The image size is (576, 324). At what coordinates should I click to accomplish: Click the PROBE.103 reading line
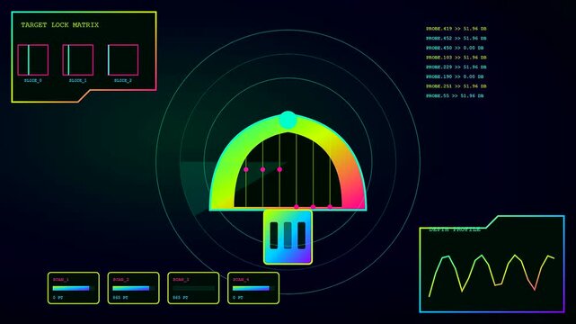click(x=456, y=58)
